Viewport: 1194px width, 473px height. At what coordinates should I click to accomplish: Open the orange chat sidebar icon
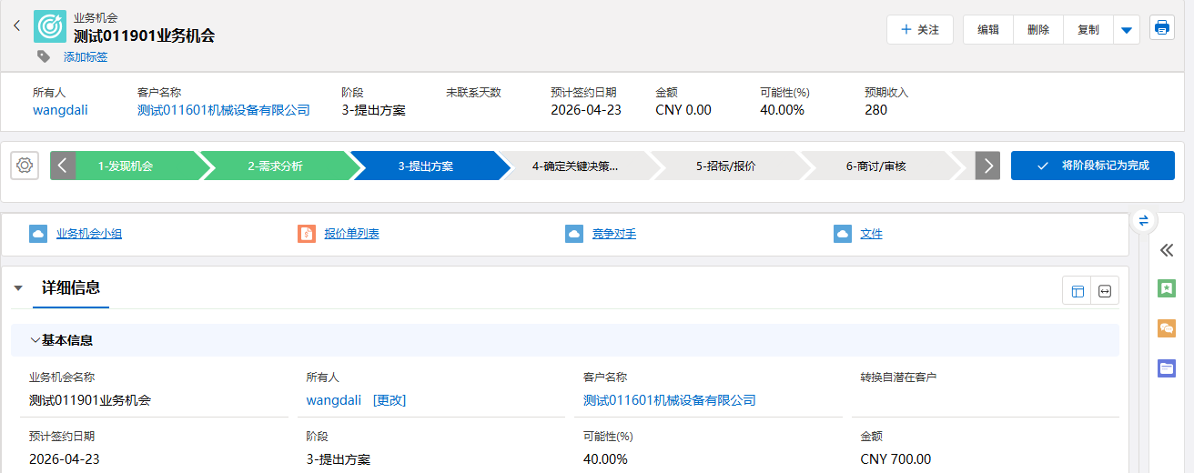[x=1166, y=328]
